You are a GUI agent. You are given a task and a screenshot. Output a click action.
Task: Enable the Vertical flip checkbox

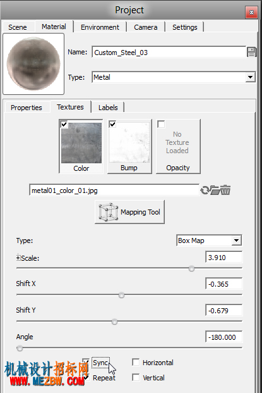click(x=136, y=377)
